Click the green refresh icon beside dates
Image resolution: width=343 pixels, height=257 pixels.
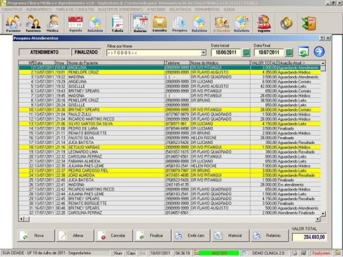(304, 52)
